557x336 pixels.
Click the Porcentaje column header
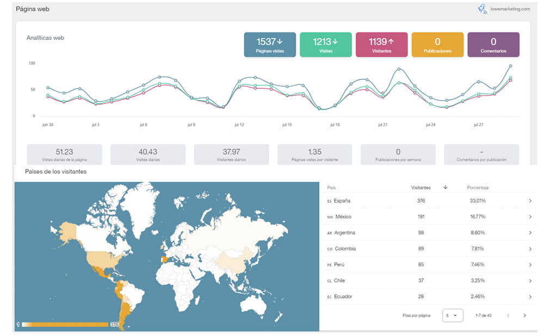click(x=478, y=188)
